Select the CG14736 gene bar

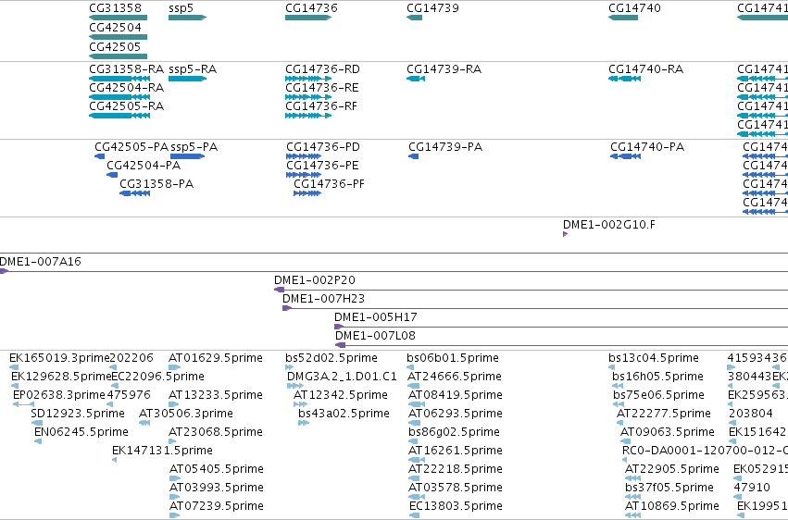(308, 18)
